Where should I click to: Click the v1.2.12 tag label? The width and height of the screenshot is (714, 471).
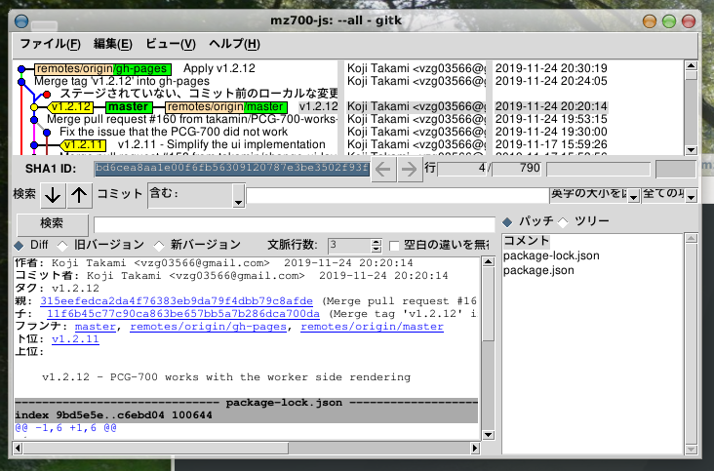pyautogui.click(x=70, y=107)
